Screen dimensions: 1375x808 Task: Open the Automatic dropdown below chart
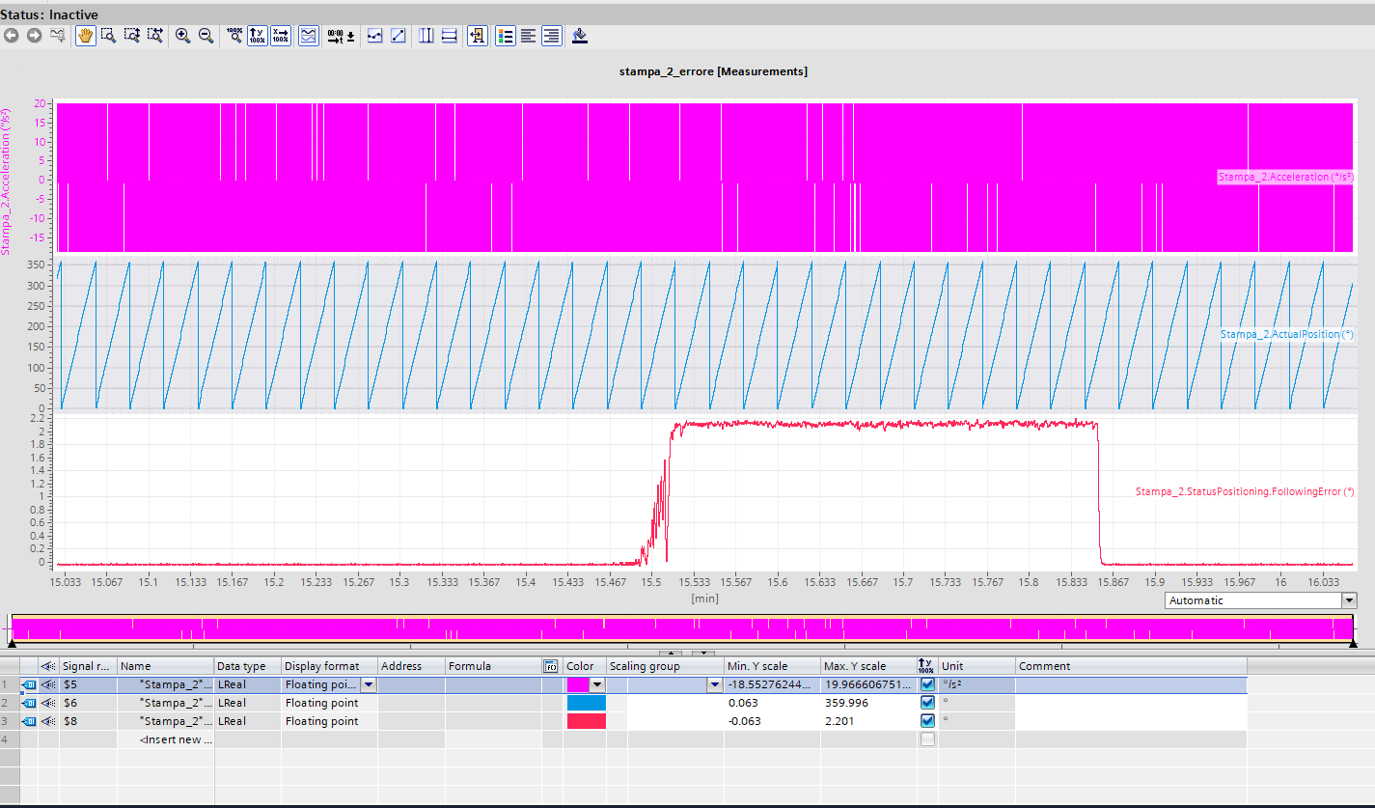click(x=1348, y=600)
